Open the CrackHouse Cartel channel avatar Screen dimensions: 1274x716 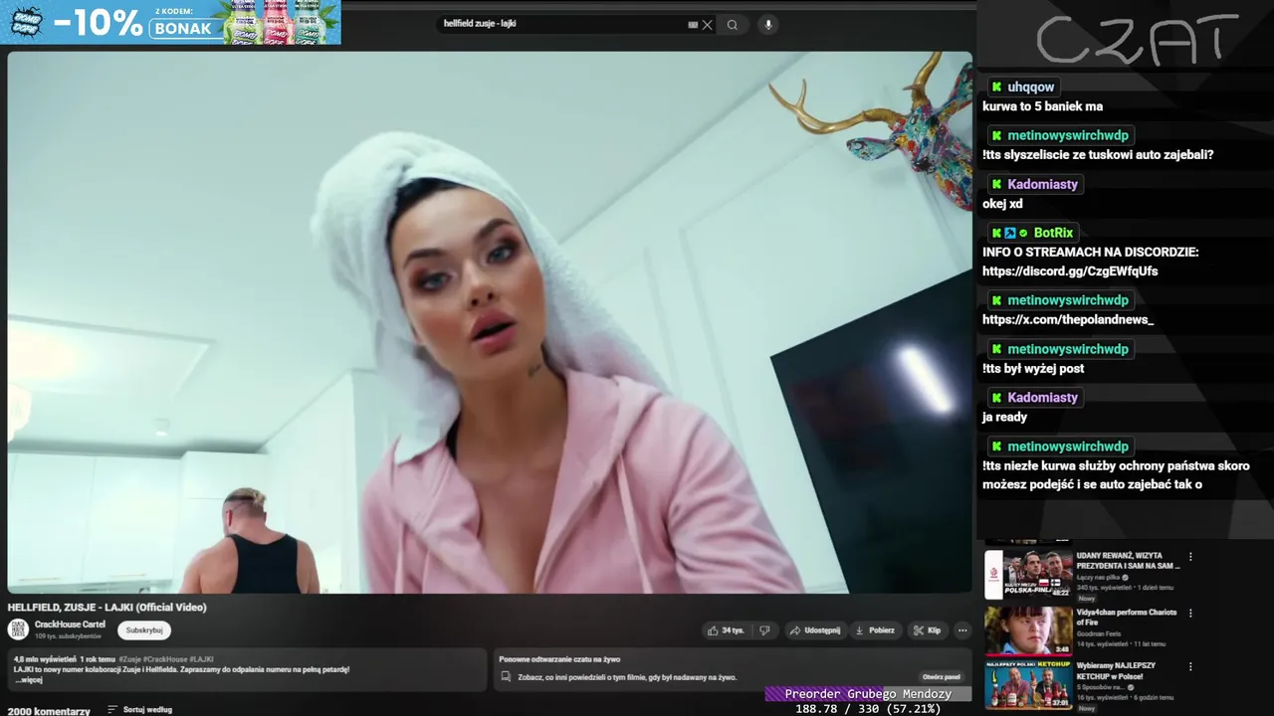tap(18, 629)
